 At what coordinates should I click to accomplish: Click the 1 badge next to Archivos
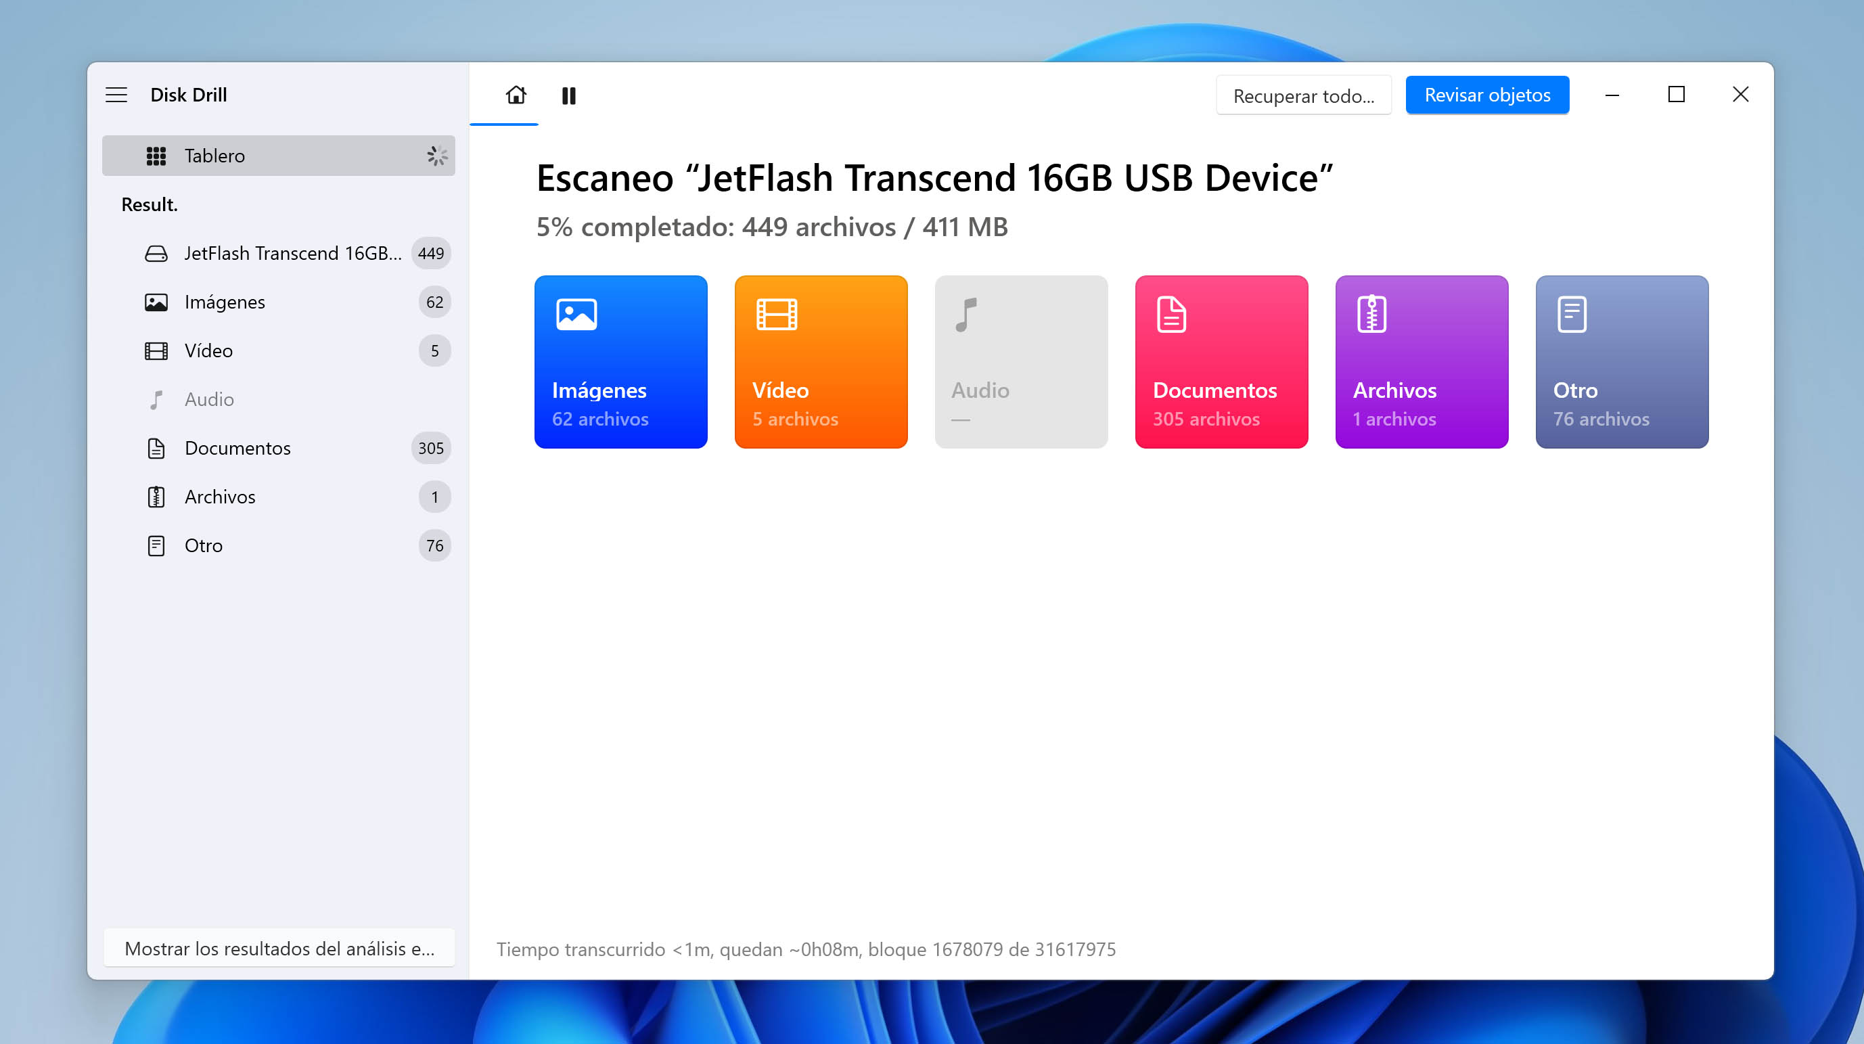point(435,497)
